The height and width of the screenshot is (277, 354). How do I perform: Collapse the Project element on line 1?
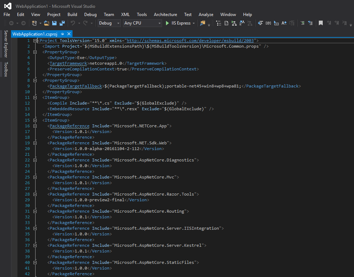pyautogui.click(x=35, y=41)
